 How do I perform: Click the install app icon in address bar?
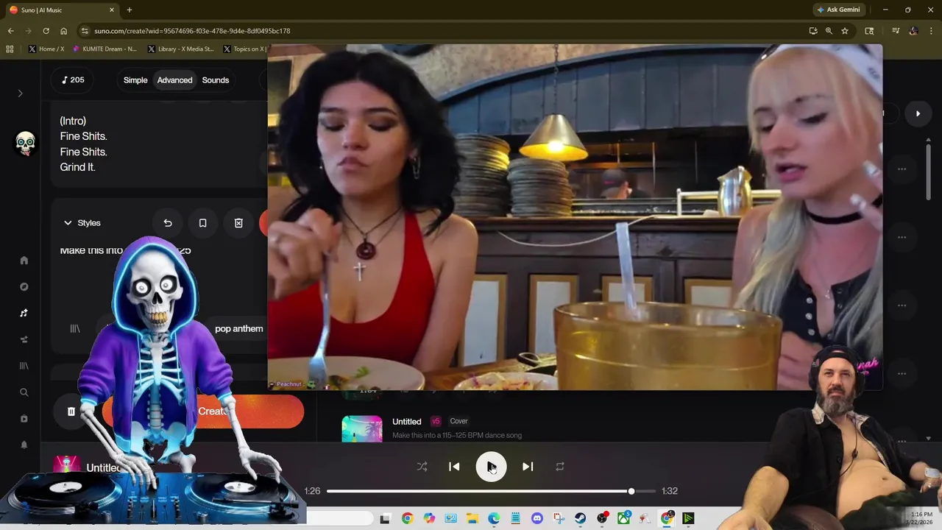pos(813,31)
